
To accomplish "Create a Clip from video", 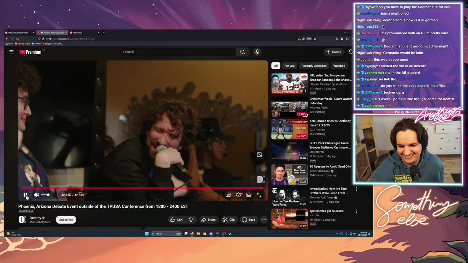I will click(229, 220).
